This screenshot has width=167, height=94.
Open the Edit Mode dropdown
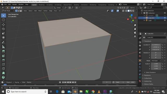(8, 11)
